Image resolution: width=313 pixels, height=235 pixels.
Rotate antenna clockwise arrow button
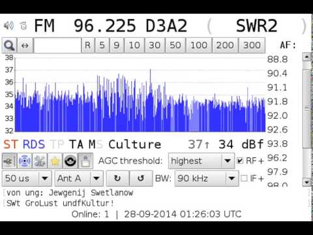117,178
